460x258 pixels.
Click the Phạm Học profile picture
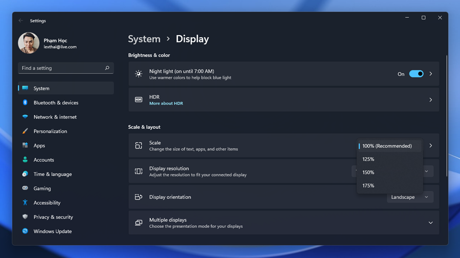point(29,43)
